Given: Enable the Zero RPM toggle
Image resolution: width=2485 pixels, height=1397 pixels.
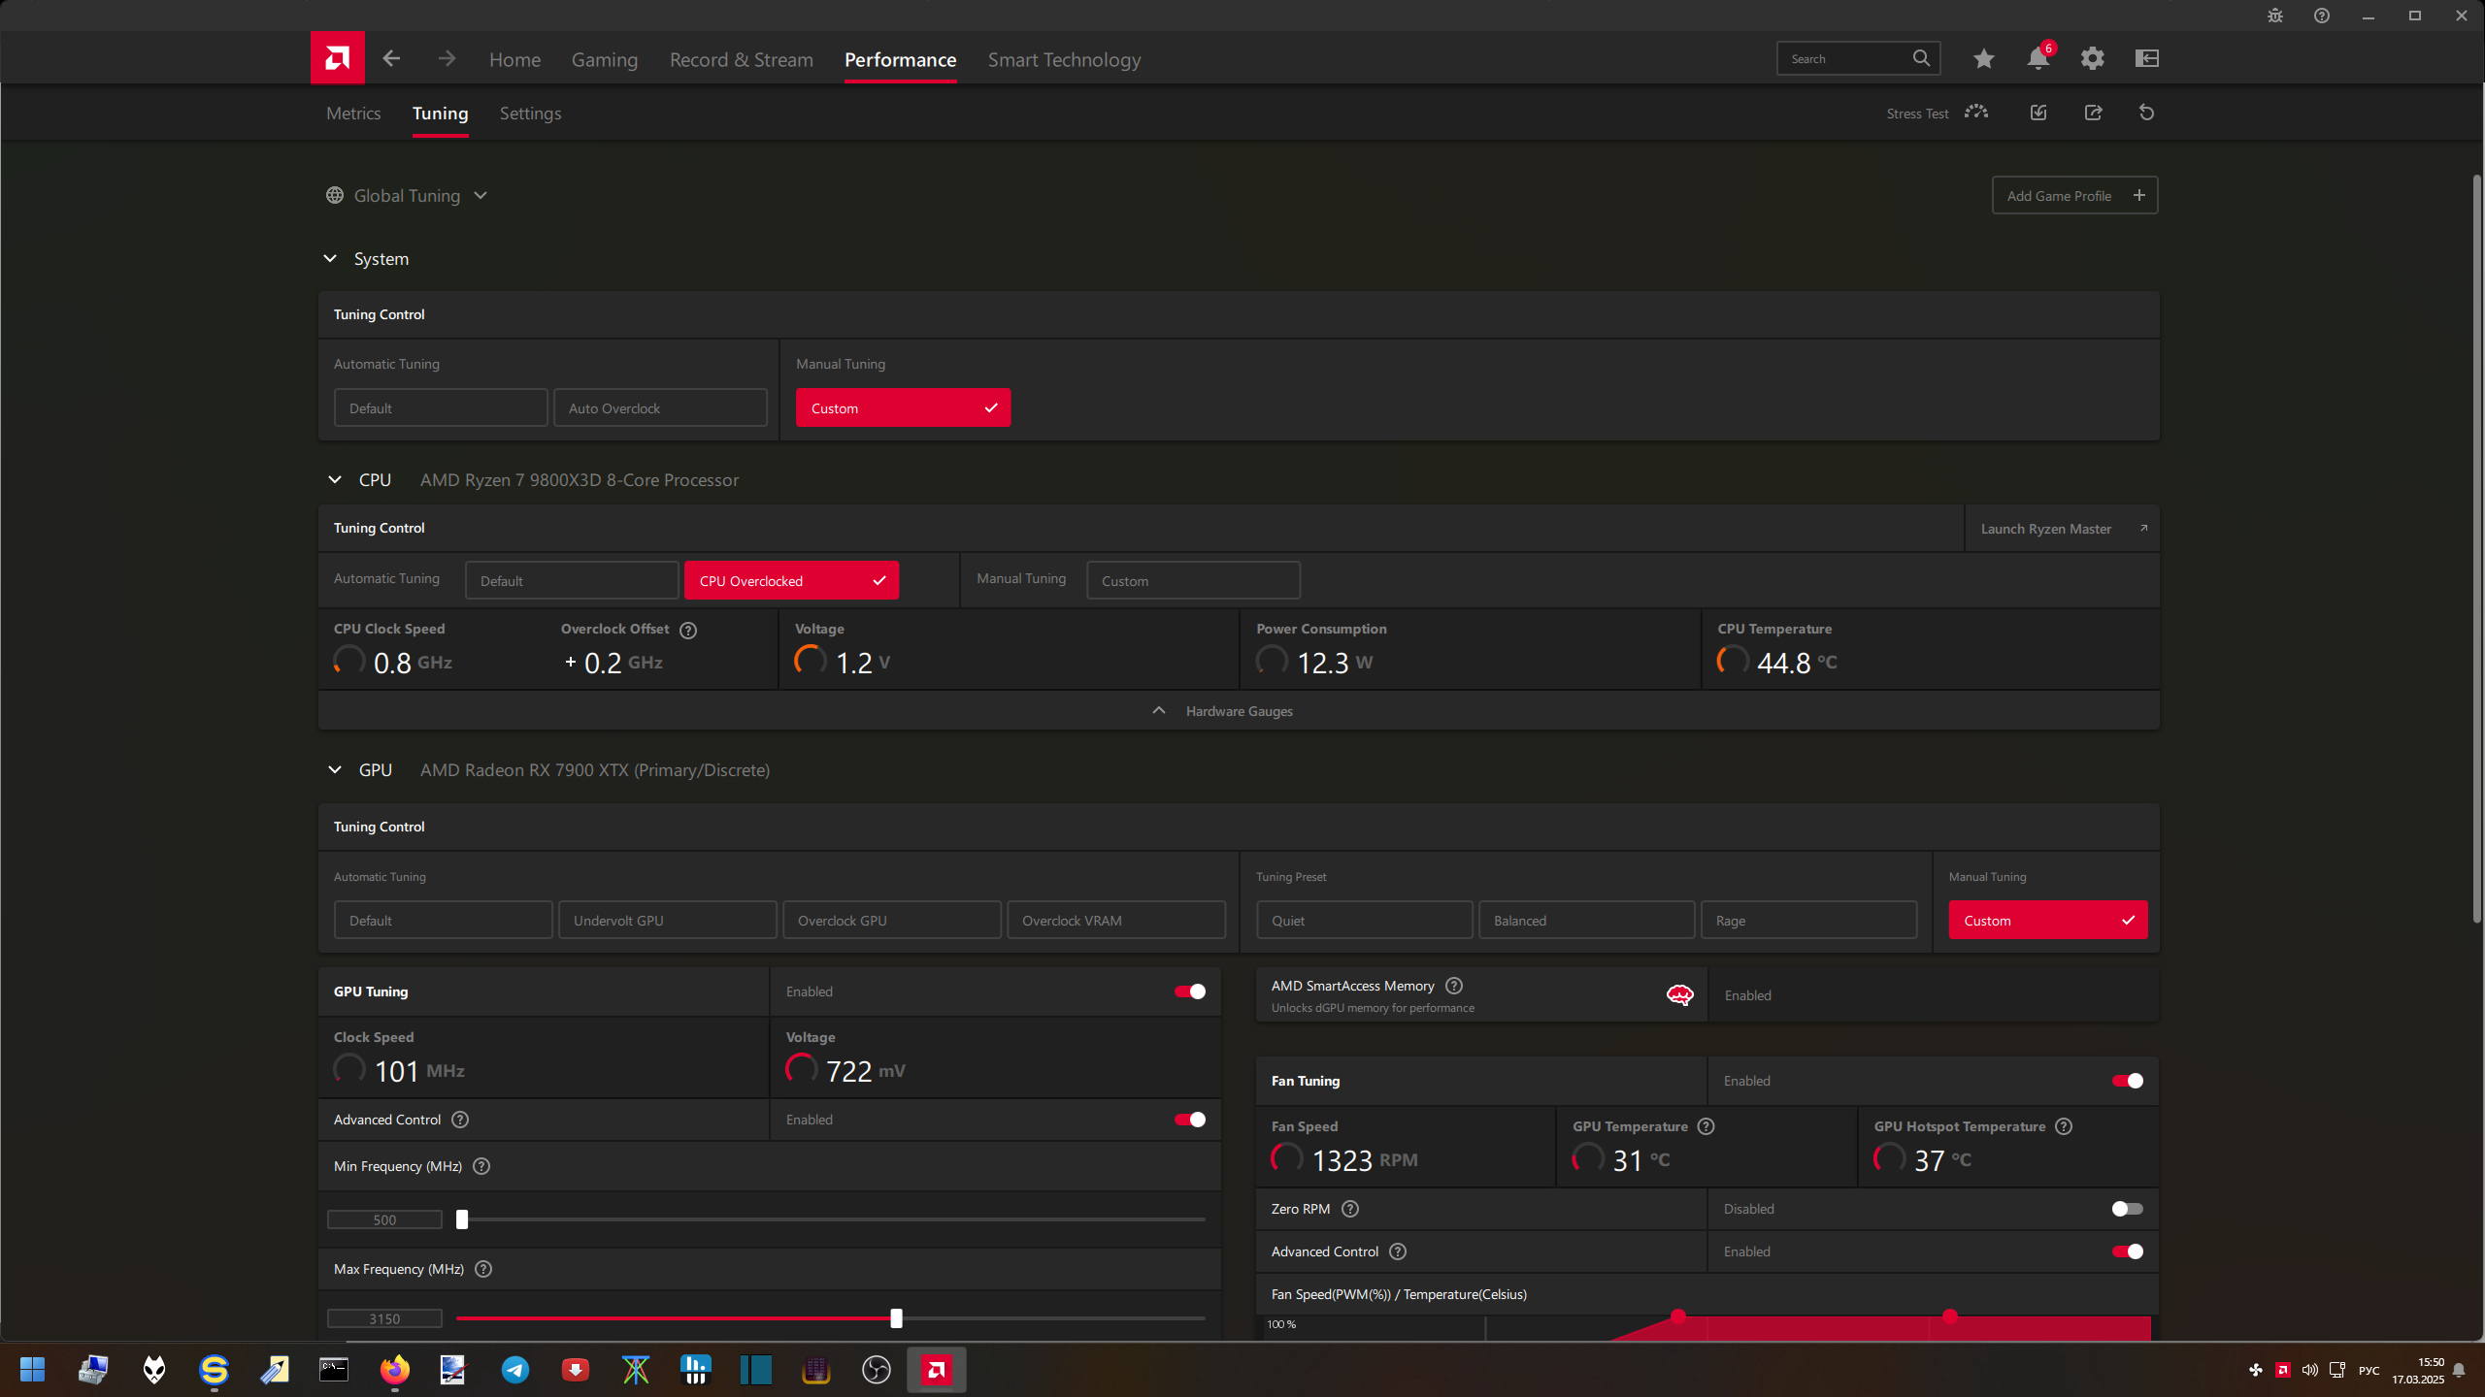Looking at the screenshot, I should click(x=2127, y=1209).
